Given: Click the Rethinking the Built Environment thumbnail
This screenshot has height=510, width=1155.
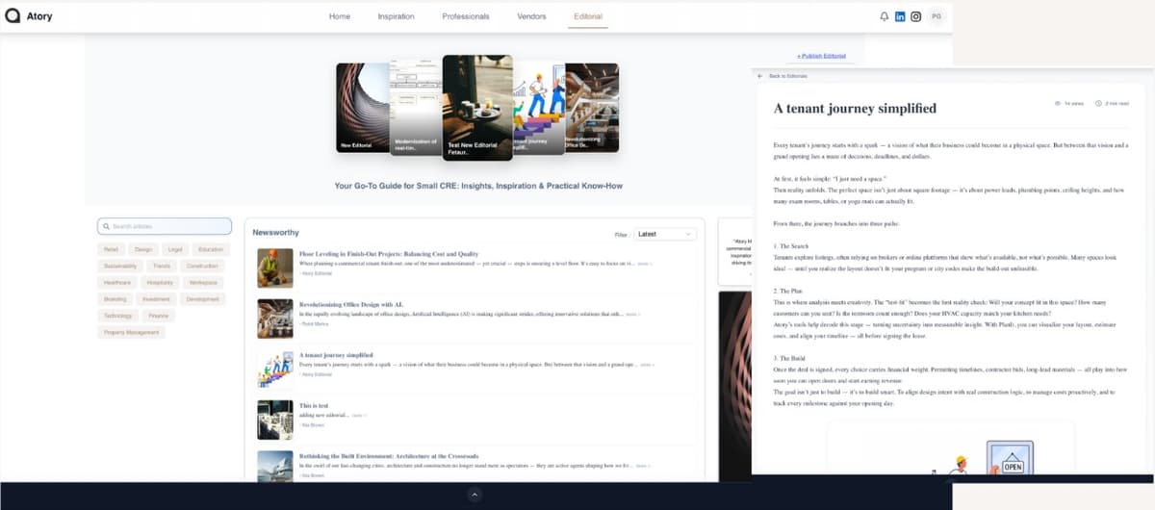Looking at the screenshot, I should (275, 465).
